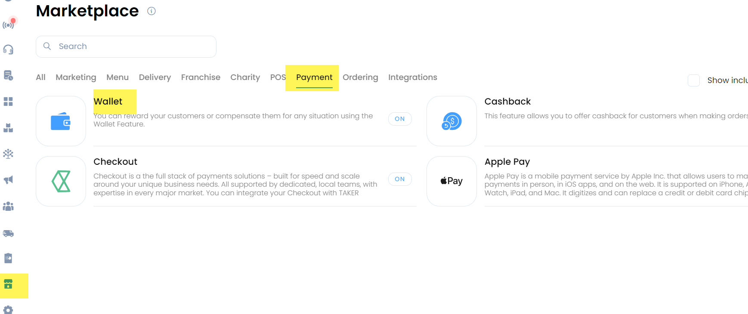
Task: Open the Apple Pay feature title
Action: point(507,162)
